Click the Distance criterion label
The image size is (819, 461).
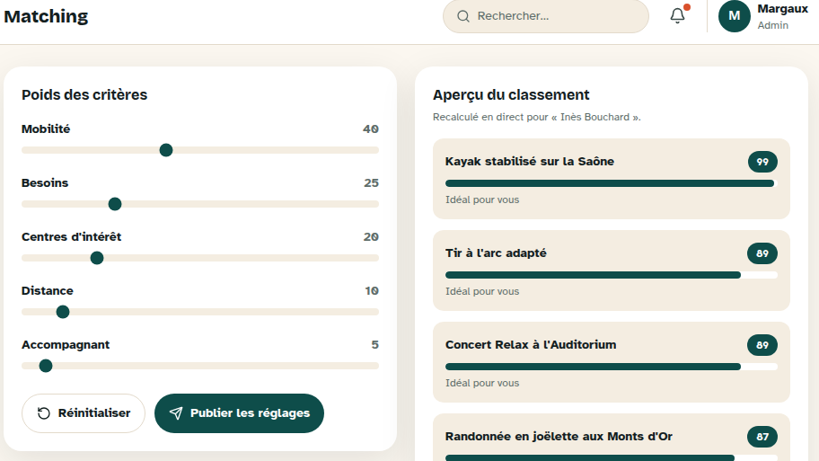click(x=48, y=290)
